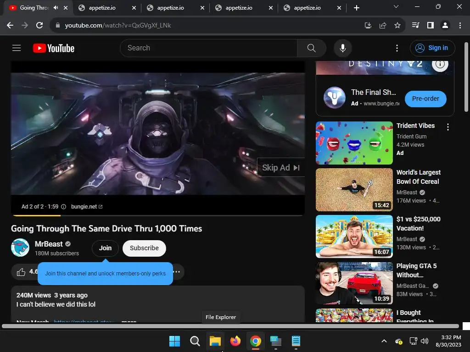Open File Explorer from taskbar
Image resolution: width=470 pixels, height=352 pixels.
pyautogui.click(x=215, y=341)
